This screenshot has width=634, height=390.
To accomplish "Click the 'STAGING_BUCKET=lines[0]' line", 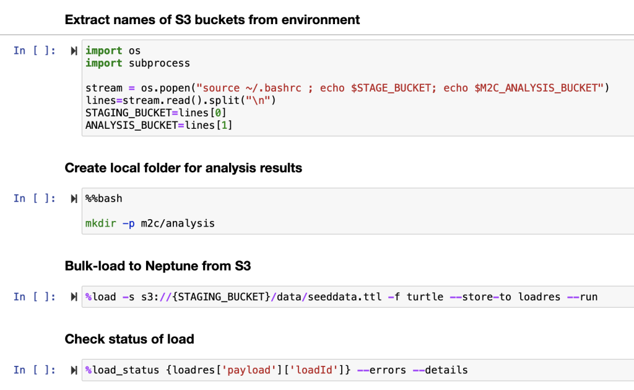I will tap(155, 113).
